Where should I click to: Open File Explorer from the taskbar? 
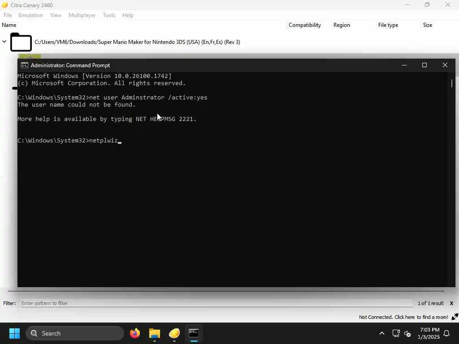coord(155,333)
